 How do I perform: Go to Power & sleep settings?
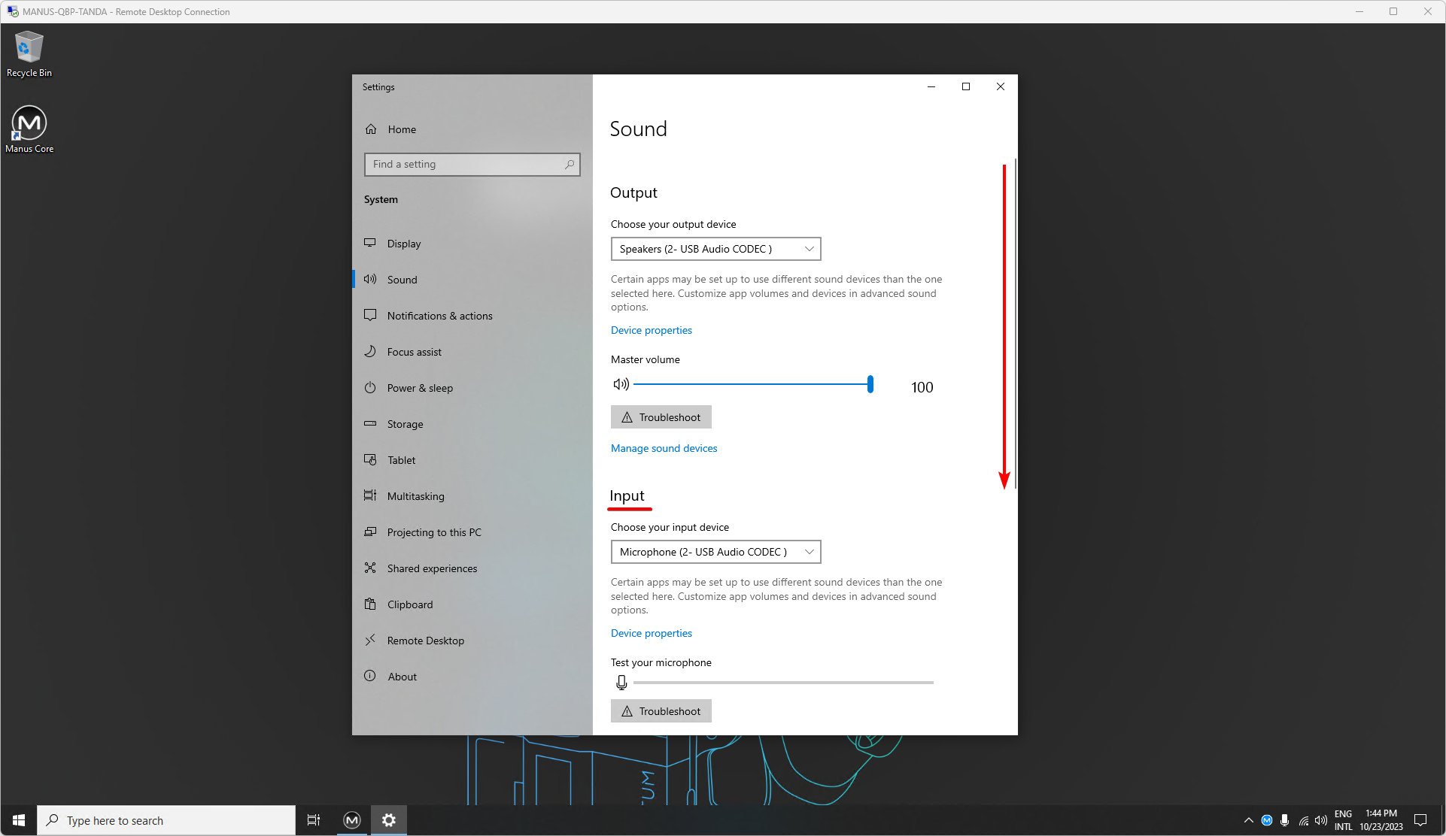(x=420, y=388)
